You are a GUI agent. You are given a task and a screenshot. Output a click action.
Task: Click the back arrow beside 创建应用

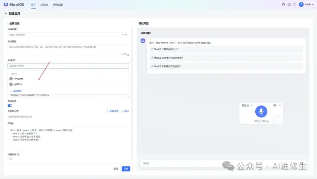pos(6,13)
